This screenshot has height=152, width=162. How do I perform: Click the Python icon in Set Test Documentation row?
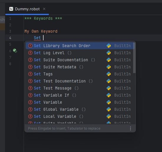pyautogui.click(x=109, y=81)
